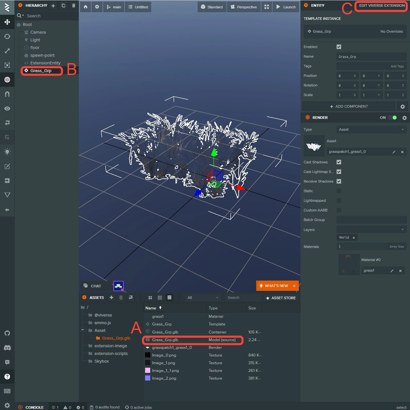Click the grass1 material thumbnail

pos(349,265)
